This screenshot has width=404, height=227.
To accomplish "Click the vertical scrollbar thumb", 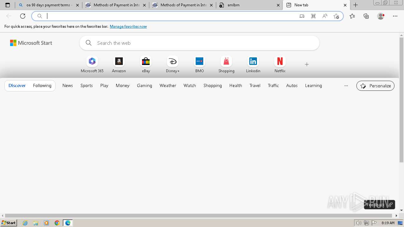I will coord(401,100).
